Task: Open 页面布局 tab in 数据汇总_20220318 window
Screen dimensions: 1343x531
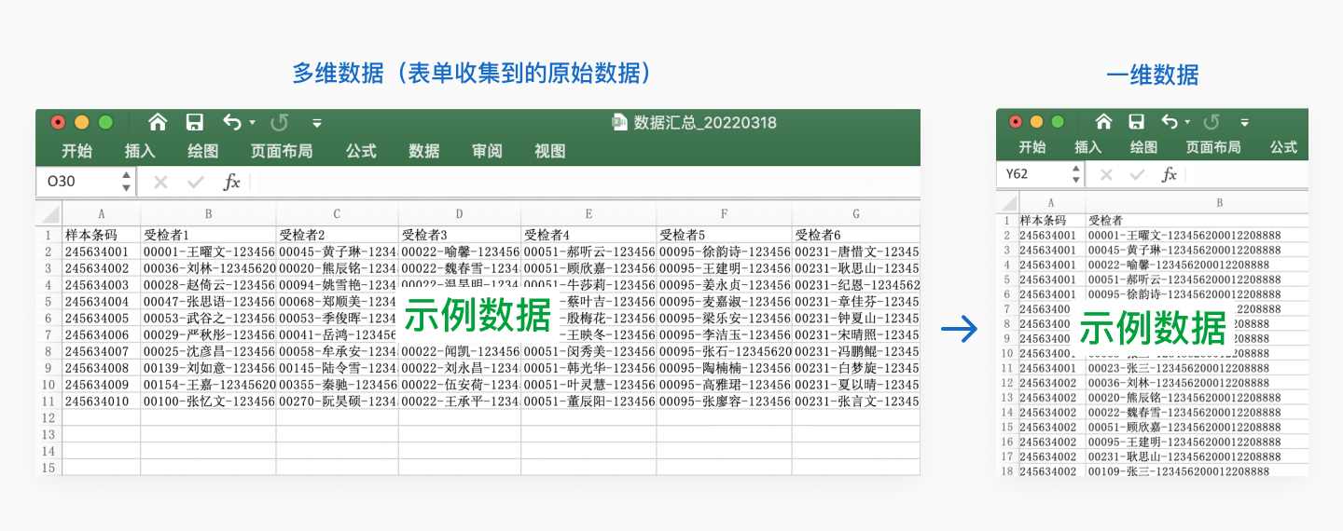Action: [x=282, y=151]
